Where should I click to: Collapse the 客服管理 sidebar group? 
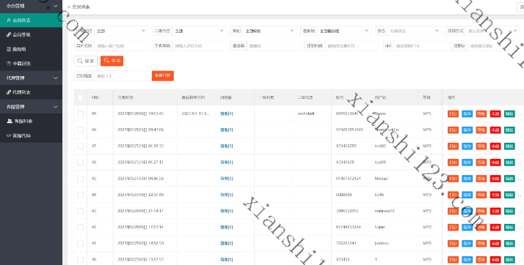[31, 107]
